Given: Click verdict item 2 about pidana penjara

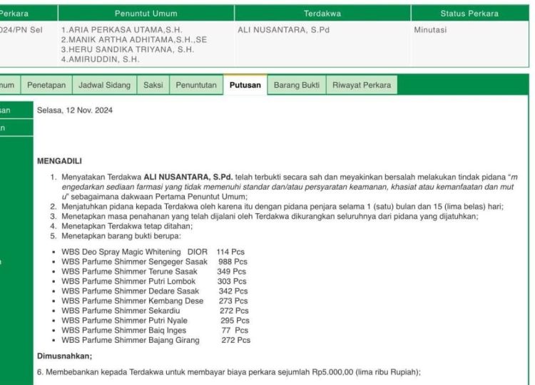Looking at the screenshot, I should click(x=277, y=206).
